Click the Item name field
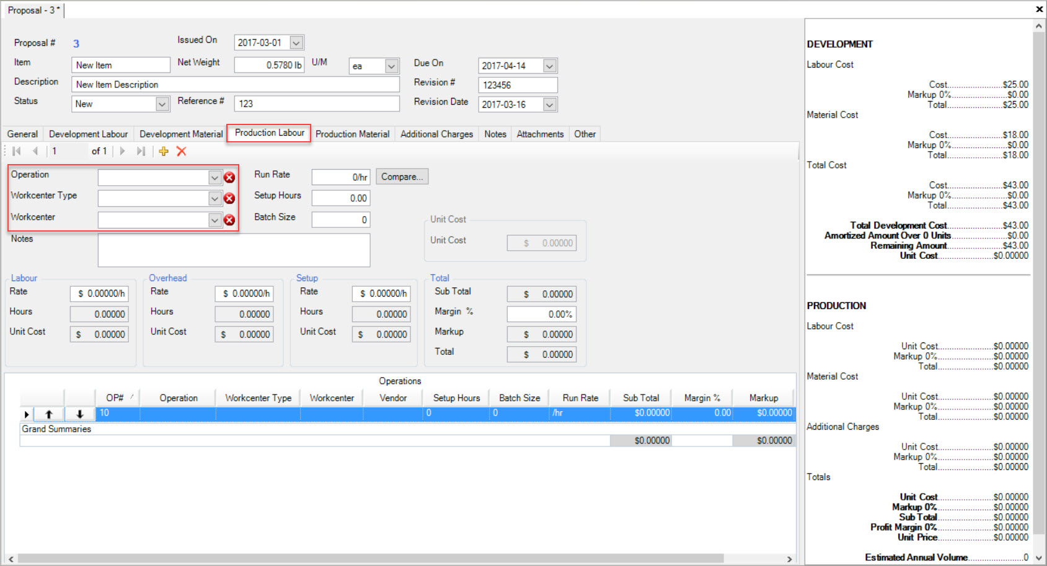 coord(121,65)
